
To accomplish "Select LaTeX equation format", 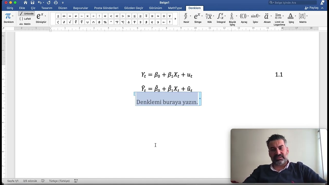I will (x=25, y=19).
